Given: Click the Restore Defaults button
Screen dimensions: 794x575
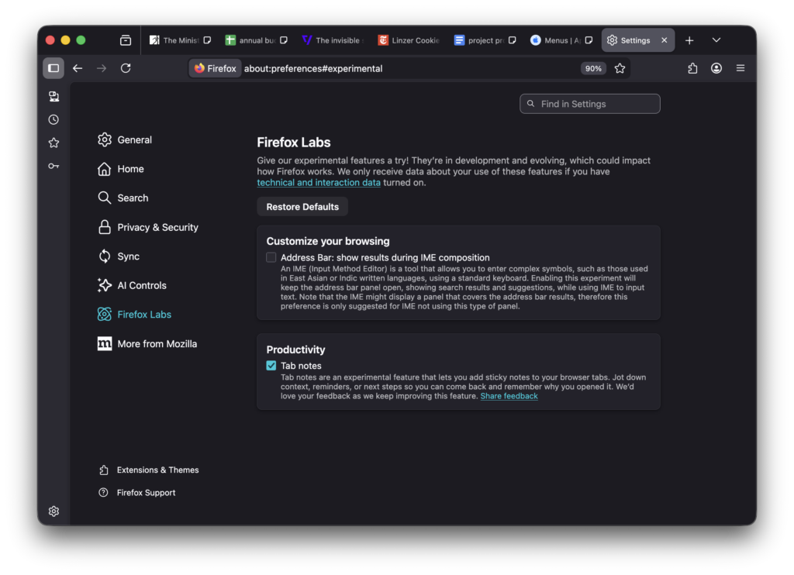Looking at the screenshot, I should point(302,206).
